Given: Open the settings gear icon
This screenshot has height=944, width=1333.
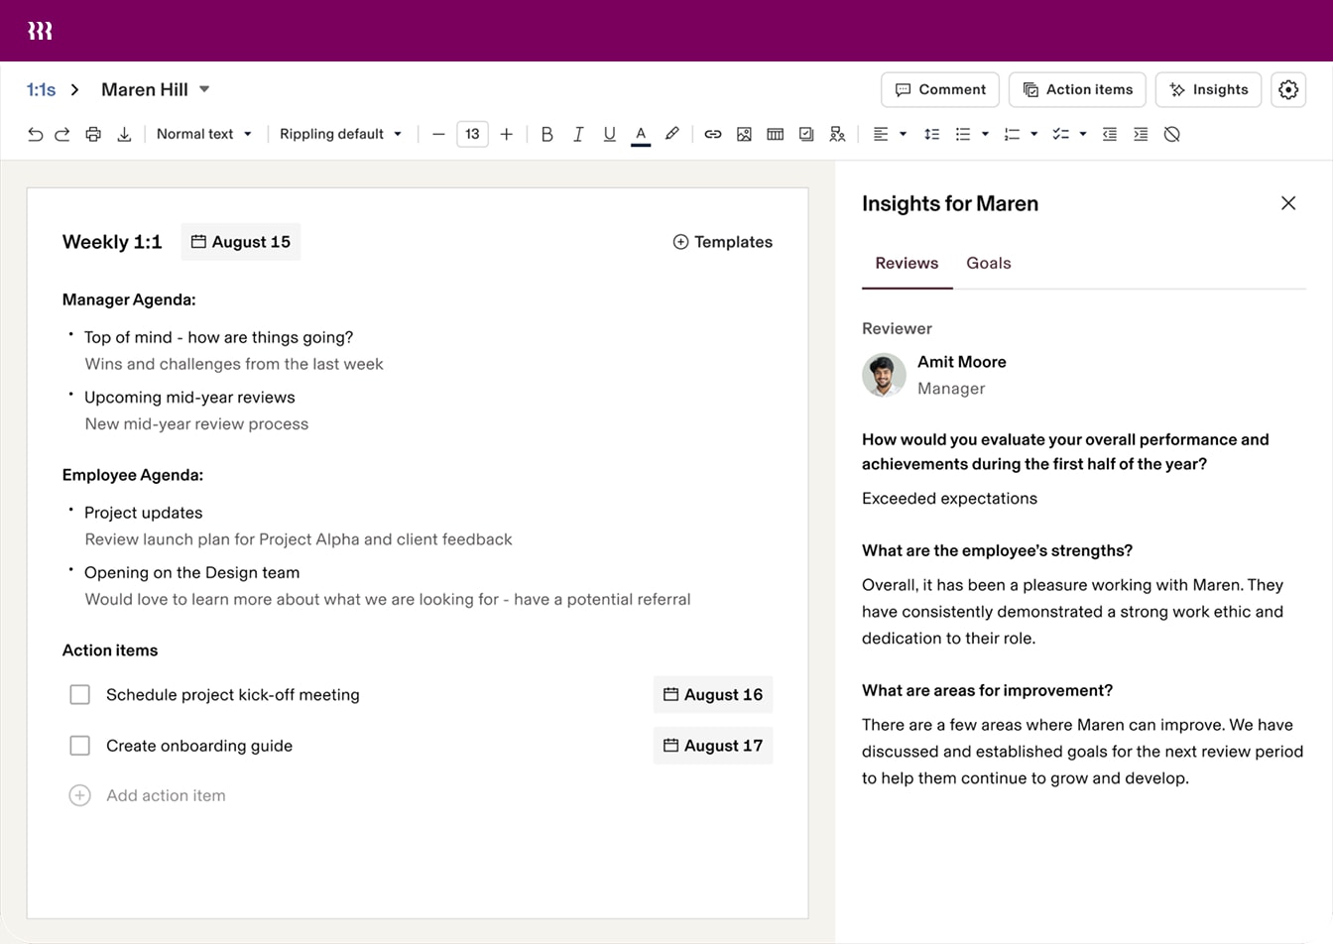Looking at the screenshot, I should [x=1287, y=89].
